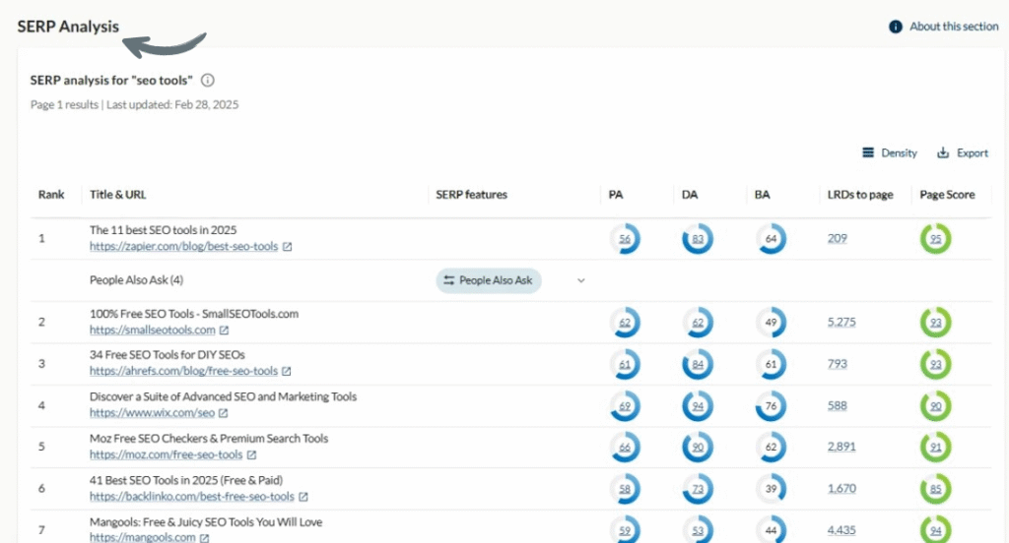
Task: Click PA score 62 for SmallSEOTools
Action: [x=625, y=323]
